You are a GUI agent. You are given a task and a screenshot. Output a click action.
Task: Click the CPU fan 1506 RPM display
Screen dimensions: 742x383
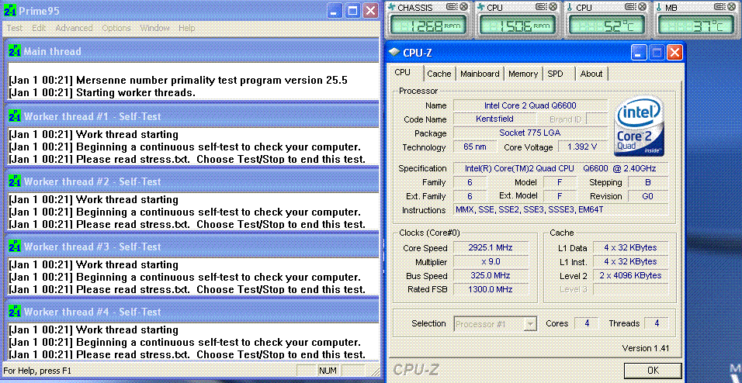(517, 26)
